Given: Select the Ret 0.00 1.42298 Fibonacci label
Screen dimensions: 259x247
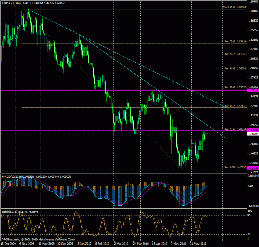Looking at the screenshot, I should coord(235,167).
